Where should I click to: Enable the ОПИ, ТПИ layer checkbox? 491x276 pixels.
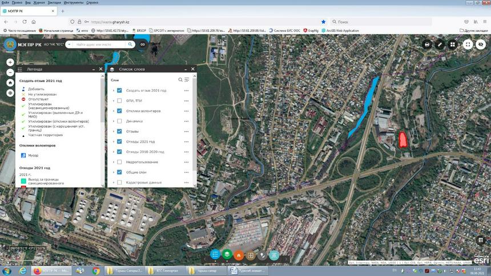click(x=119, y=101)
